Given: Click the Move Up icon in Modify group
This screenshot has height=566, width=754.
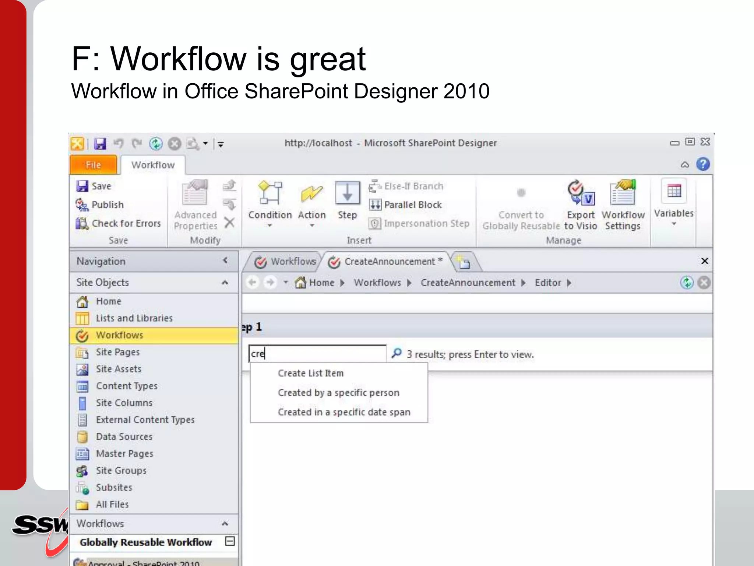Looking at the screenshot, I should pos(229,185).
